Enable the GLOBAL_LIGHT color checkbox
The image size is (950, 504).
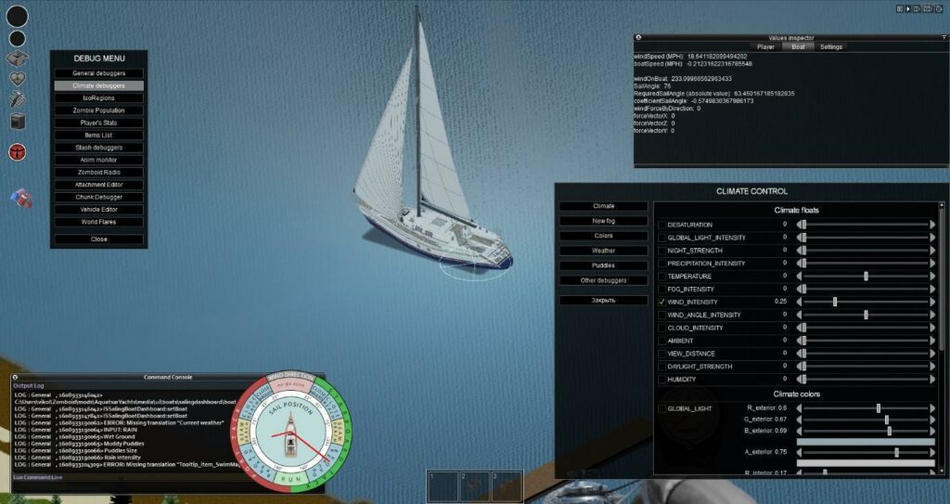click(x=662, y=408)
